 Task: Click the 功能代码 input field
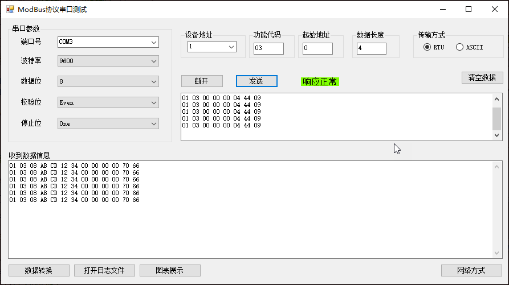tap(268, 48)
